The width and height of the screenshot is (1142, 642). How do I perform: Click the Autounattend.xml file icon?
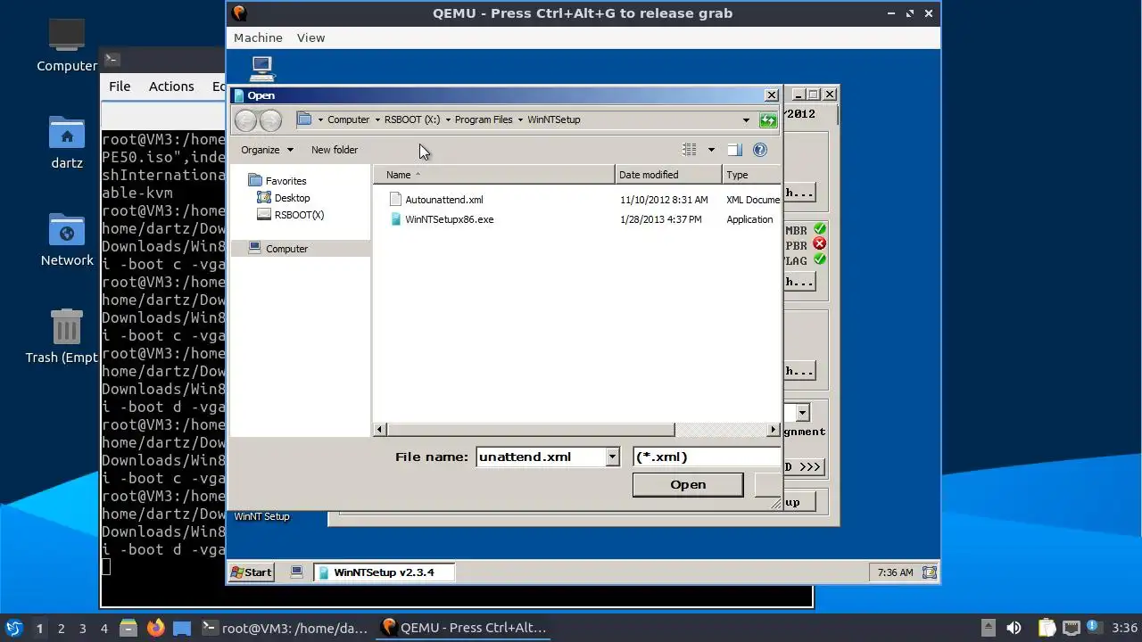click(396, 200)
